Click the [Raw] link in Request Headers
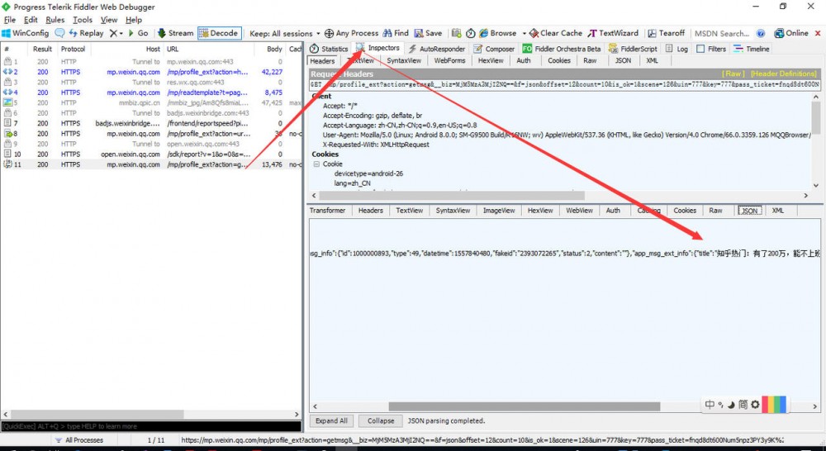 [x=733, y=74]
